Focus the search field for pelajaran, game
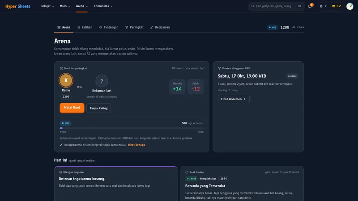358x201 pixels. [276, 6]
